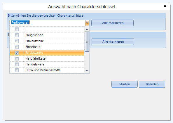
Task: Collapse the Charakterschlüssel combo box dropdown arrow
Action: [x=87, y=23]
